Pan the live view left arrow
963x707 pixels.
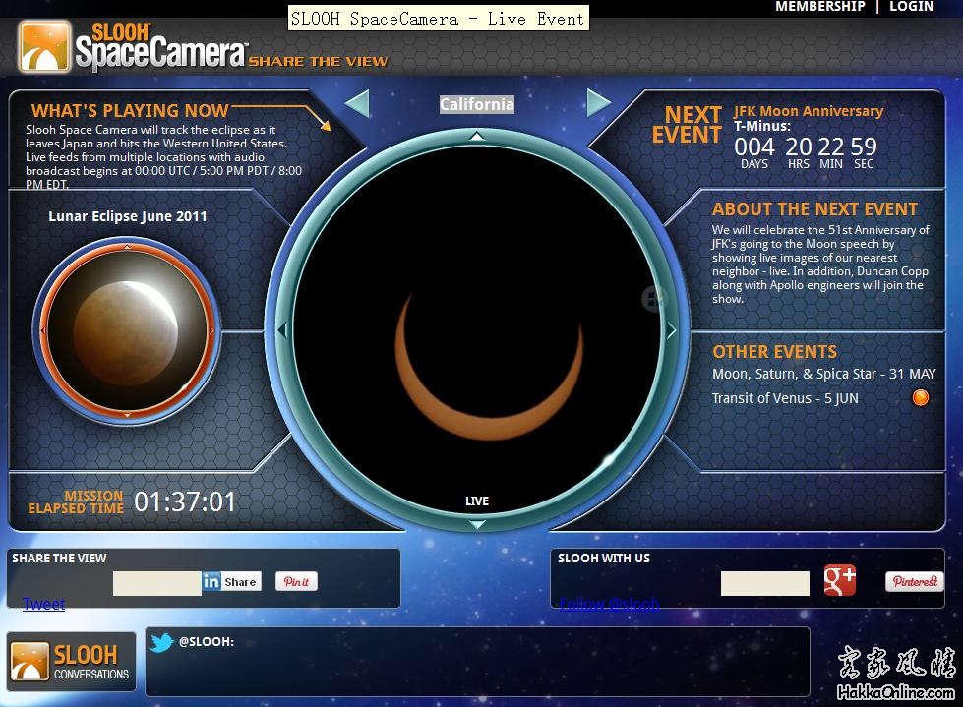click(x=282, y=330)
